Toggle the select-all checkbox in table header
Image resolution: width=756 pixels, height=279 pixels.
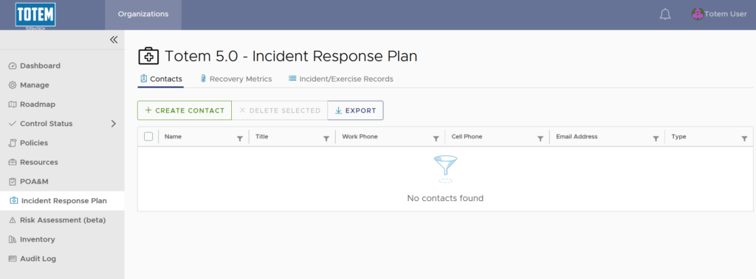[148, 137]
